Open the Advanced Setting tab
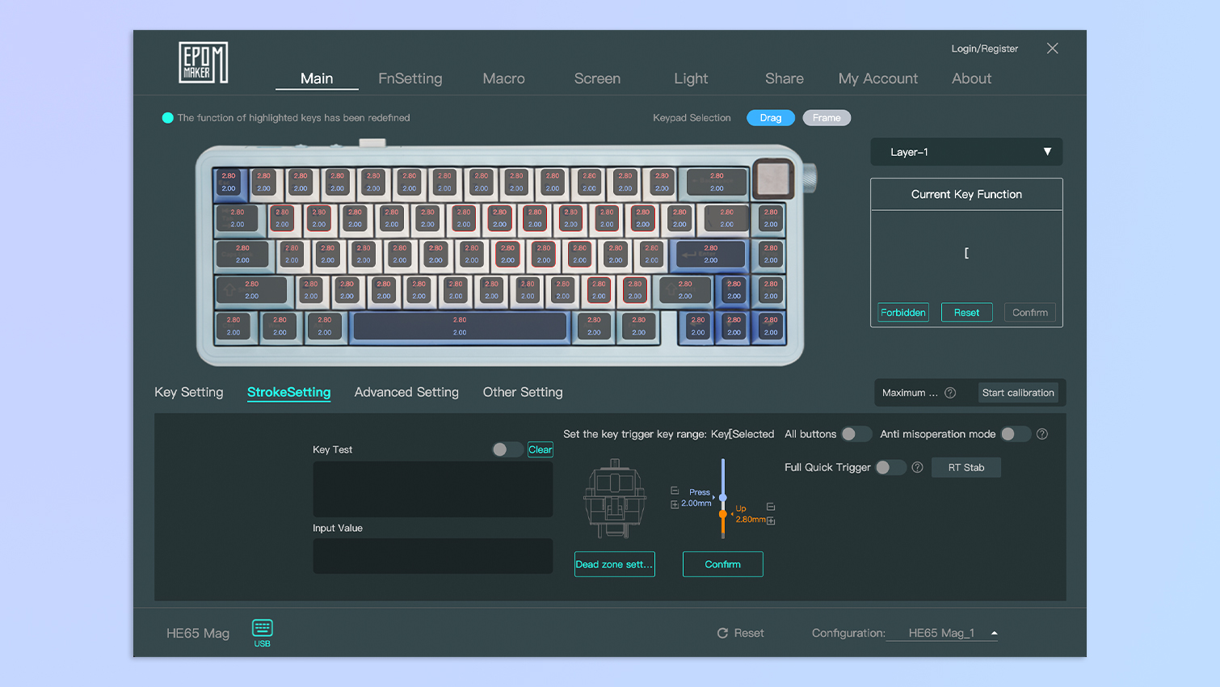The width and height of the screenshot is (1220, 687). (x=406, y=392)
